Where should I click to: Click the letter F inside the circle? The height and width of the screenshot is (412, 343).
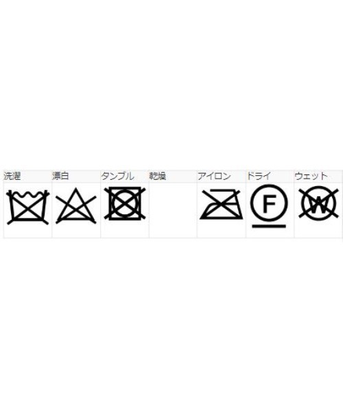point(270,203)
